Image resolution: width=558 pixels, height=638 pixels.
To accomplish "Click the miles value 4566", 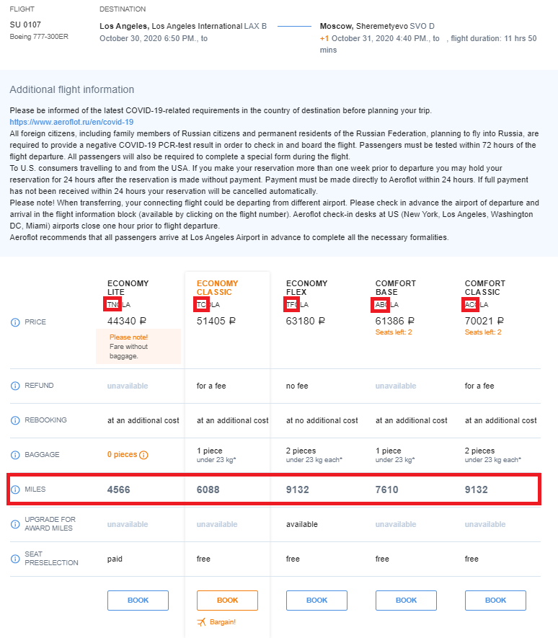I will click(119, 489).
